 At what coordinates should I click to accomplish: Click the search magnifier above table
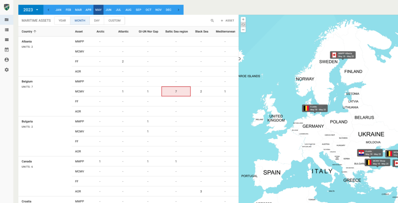pos(212,21)
